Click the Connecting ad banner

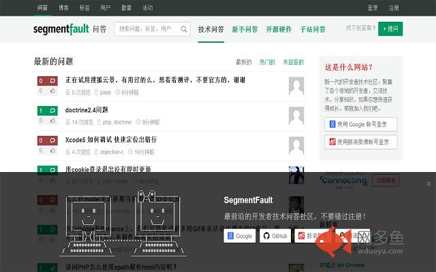344,180
